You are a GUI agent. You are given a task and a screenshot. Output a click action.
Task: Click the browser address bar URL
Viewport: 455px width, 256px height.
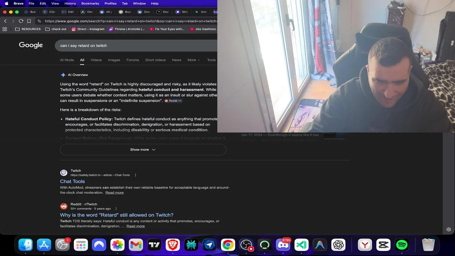[130, 21]
